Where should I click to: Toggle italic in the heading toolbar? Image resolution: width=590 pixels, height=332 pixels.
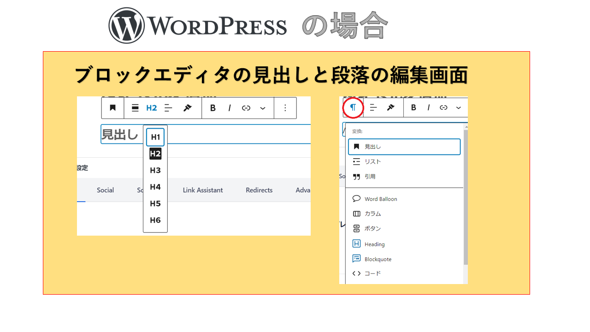pyautogui.click(x=229, y=108)
